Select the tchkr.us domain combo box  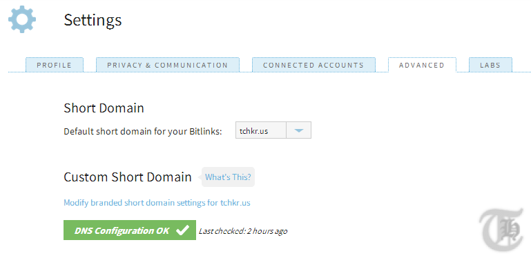point(273,130)
